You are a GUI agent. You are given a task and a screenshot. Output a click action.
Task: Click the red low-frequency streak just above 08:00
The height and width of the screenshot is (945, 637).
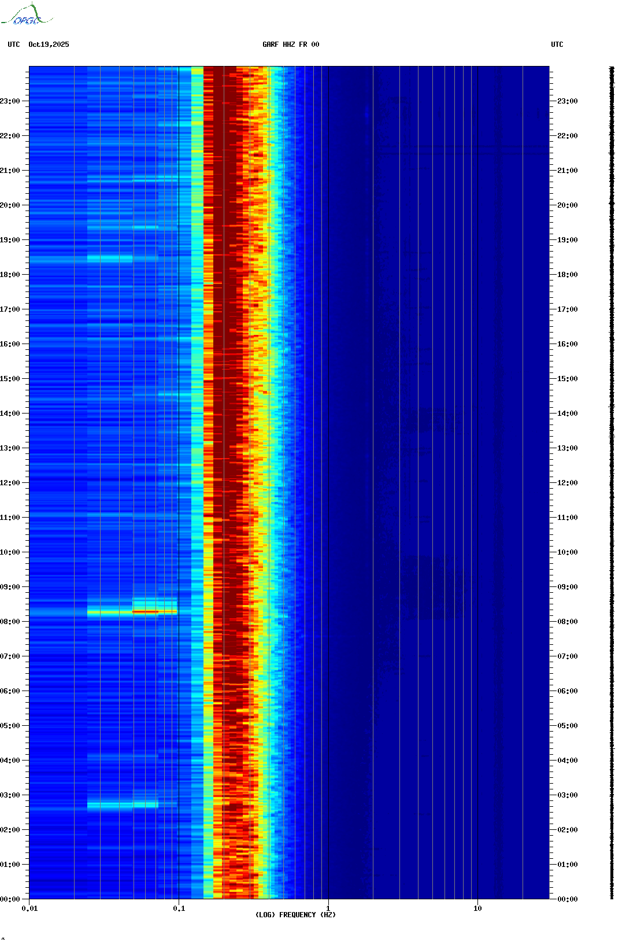point(146,611)
